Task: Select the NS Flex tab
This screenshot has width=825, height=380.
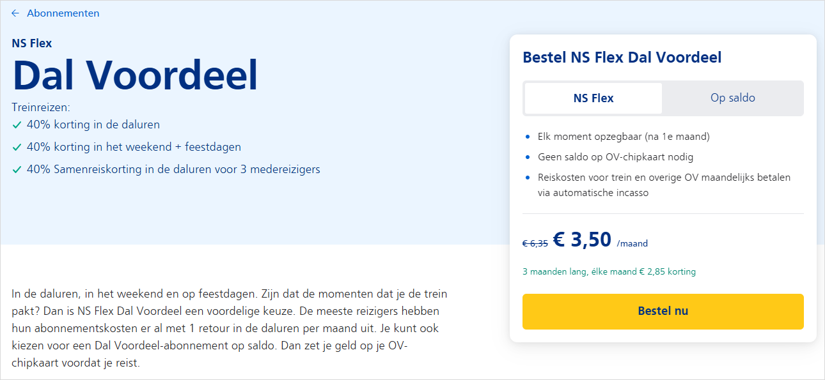Action: coord(593,98)
